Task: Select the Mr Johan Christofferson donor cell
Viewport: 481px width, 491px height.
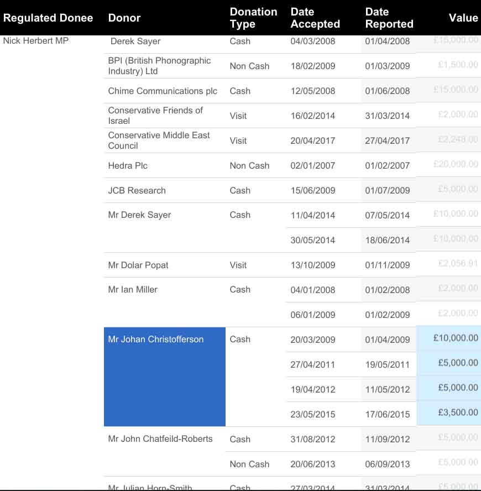Action: coord(164,377)
